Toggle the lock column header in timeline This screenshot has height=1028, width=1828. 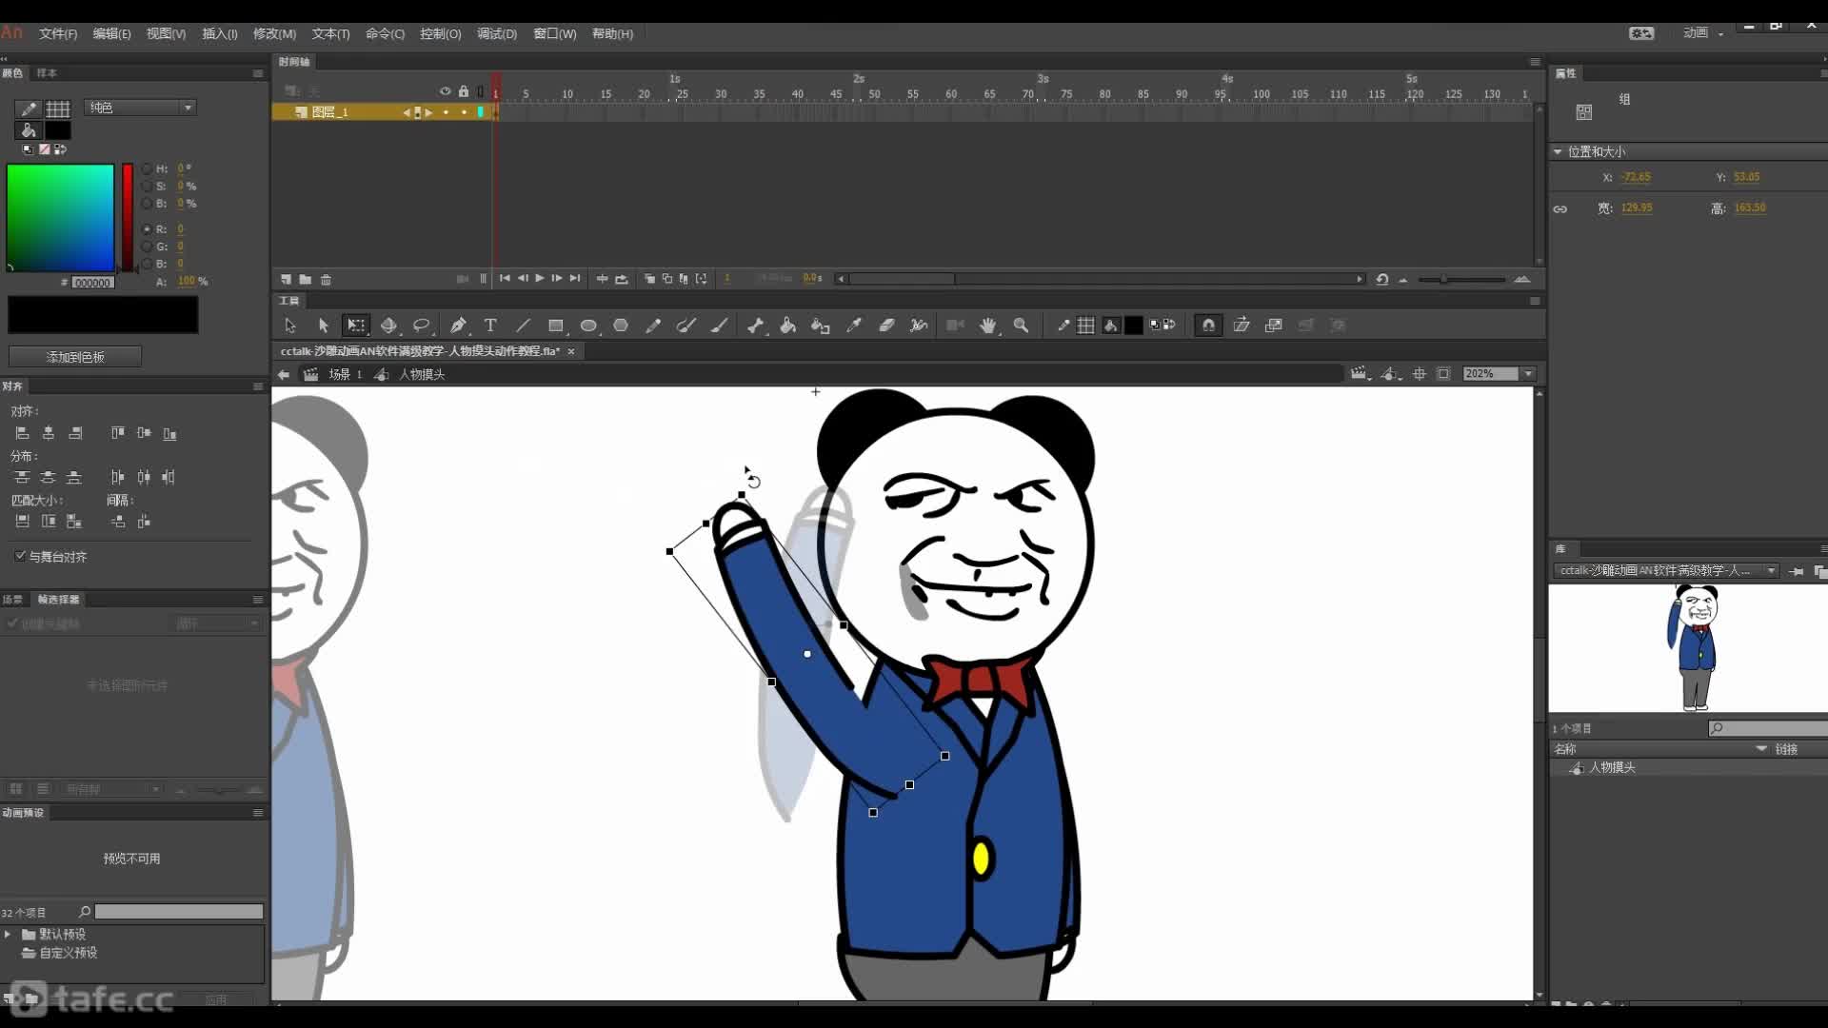pyautogui.click(x=464, y=91)
